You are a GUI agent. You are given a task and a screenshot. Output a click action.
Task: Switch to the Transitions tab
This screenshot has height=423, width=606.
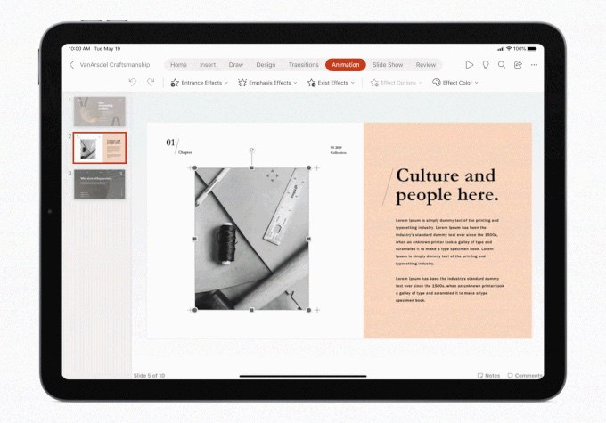pyautogui.click(x=304, y=65)
